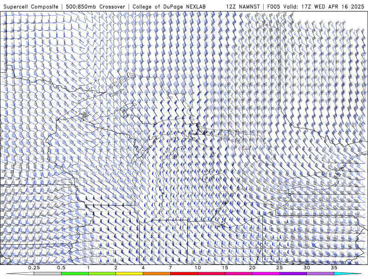
Task: Click the "20" legend value label
Action: 252,268
